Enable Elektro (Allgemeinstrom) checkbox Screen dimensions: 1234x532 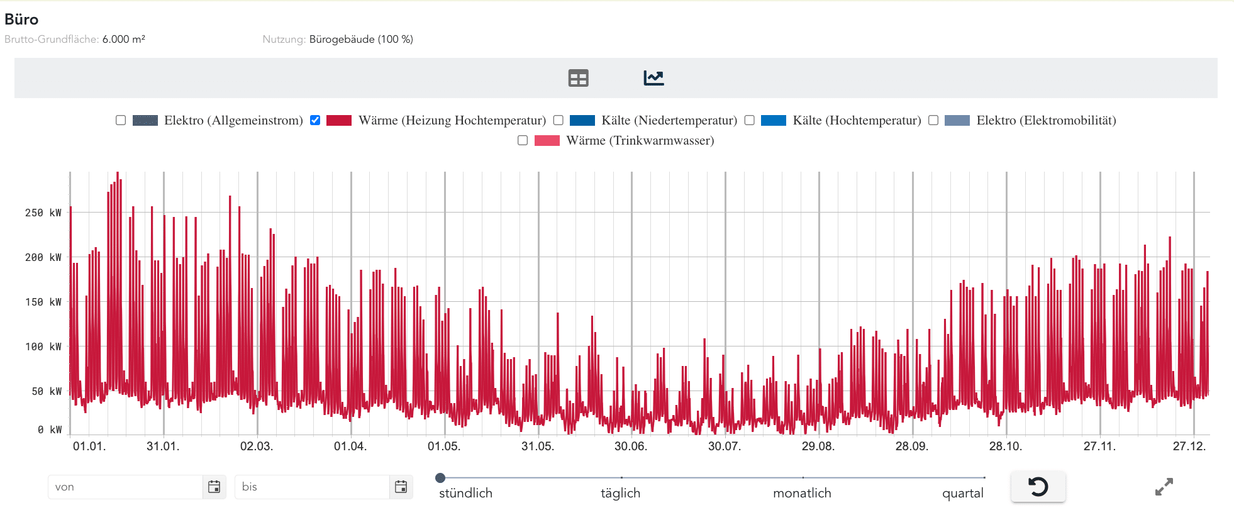click(121, 120)
